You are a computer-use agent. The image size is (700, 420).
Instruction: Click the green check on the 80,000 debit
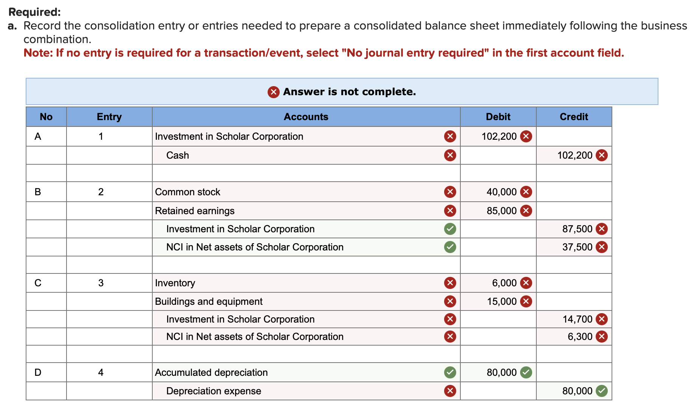pos(526,372)
